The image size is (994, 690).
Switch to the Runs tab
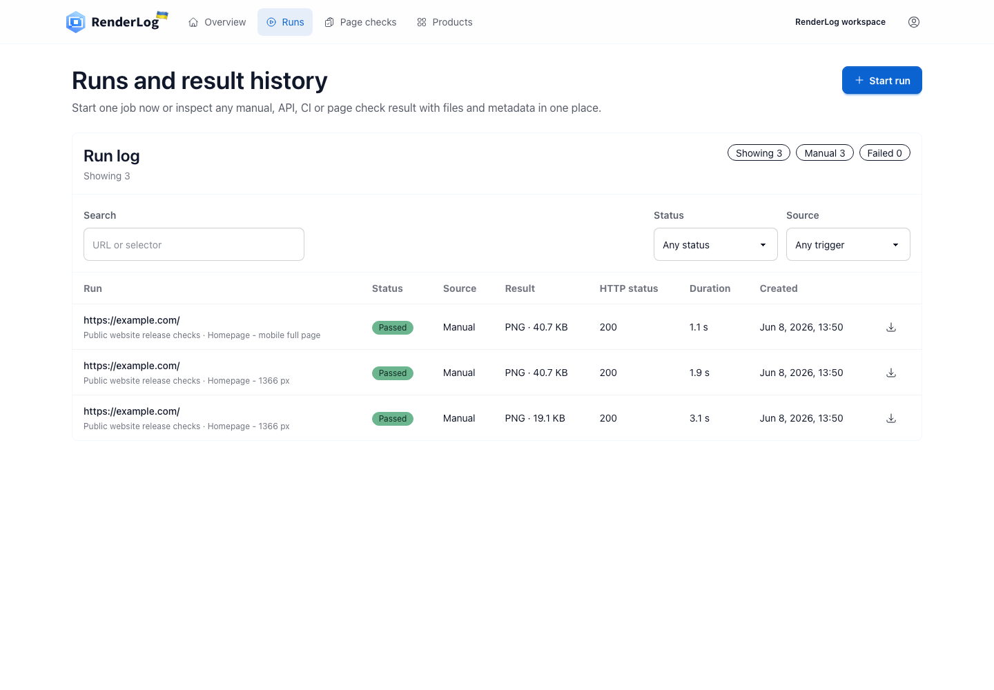[x=285, y=22]
